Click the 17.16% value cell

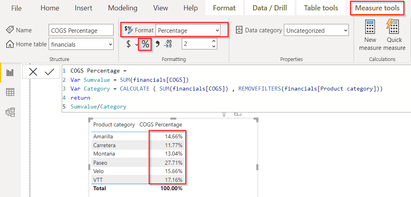(x=174, y=180)
